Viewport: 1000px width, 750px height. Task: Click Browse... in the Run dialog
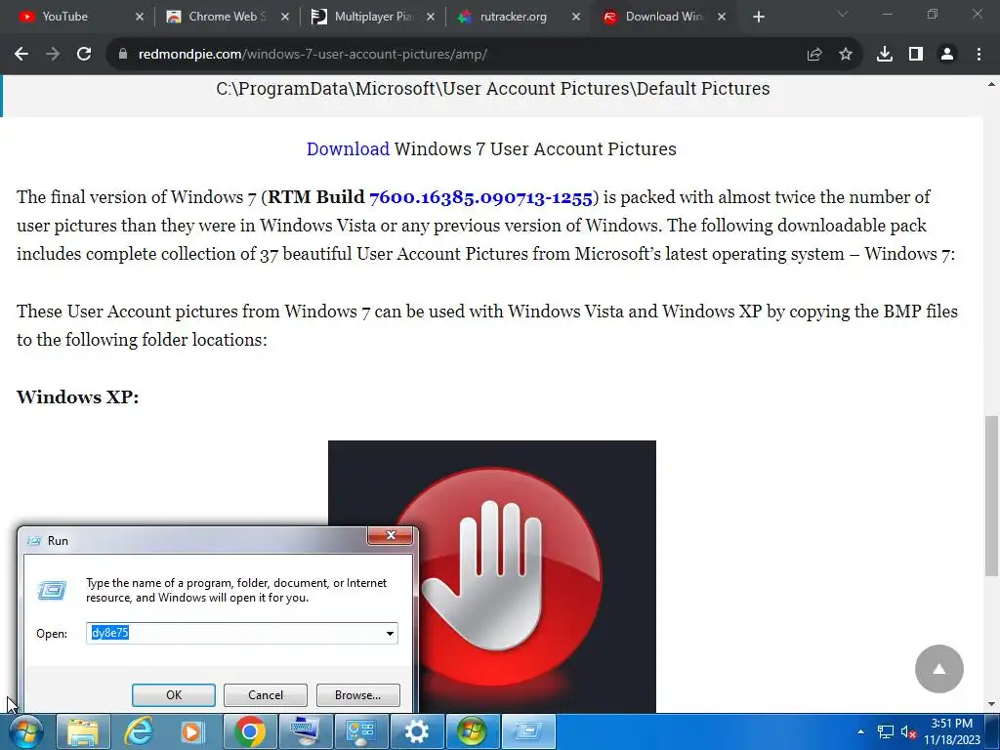(357, 695)
